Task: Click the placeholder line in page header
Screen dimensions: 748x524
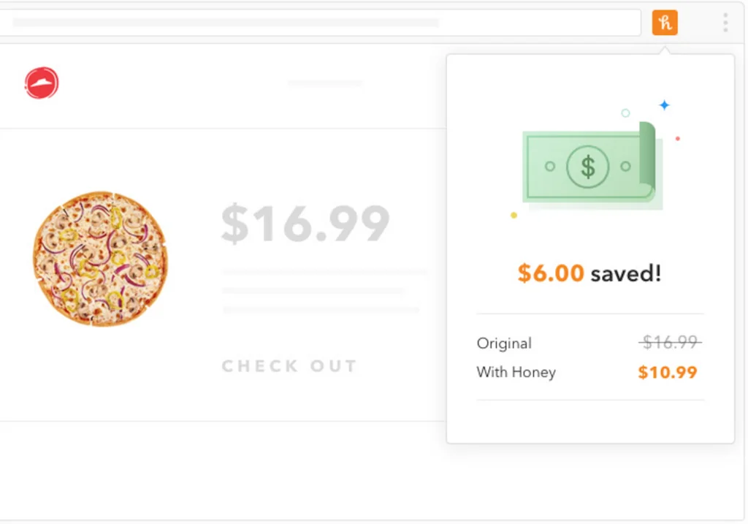Action: tap(325, 83)
